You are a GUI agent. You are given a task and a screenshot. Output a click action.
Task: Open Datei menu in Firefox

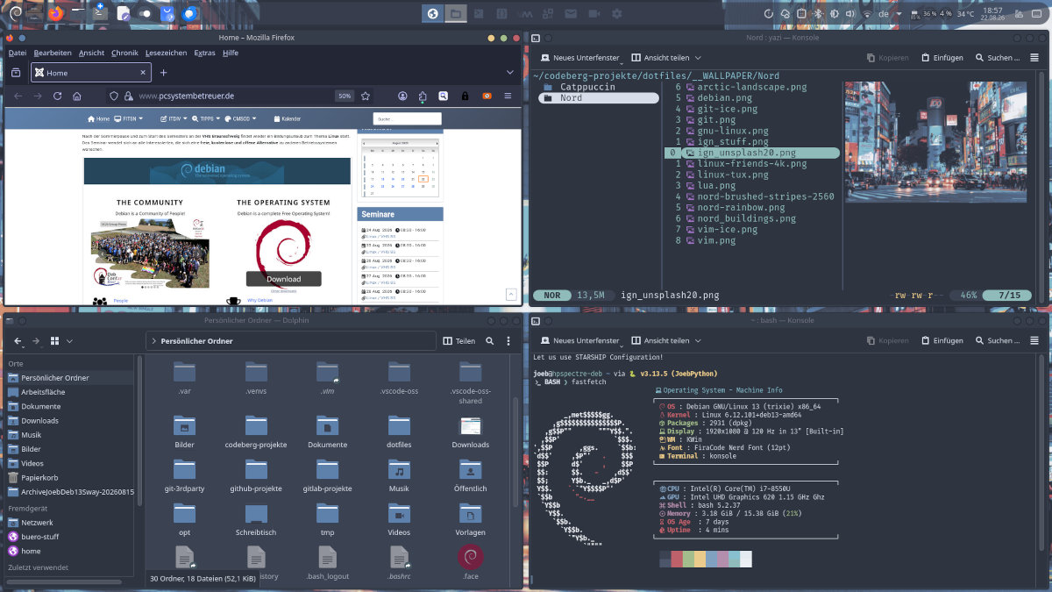[18, 53]
